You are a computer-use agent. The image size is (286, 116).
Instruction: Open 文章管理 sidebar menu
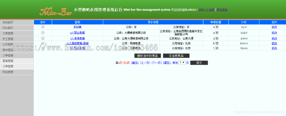[x=17, y=34]
